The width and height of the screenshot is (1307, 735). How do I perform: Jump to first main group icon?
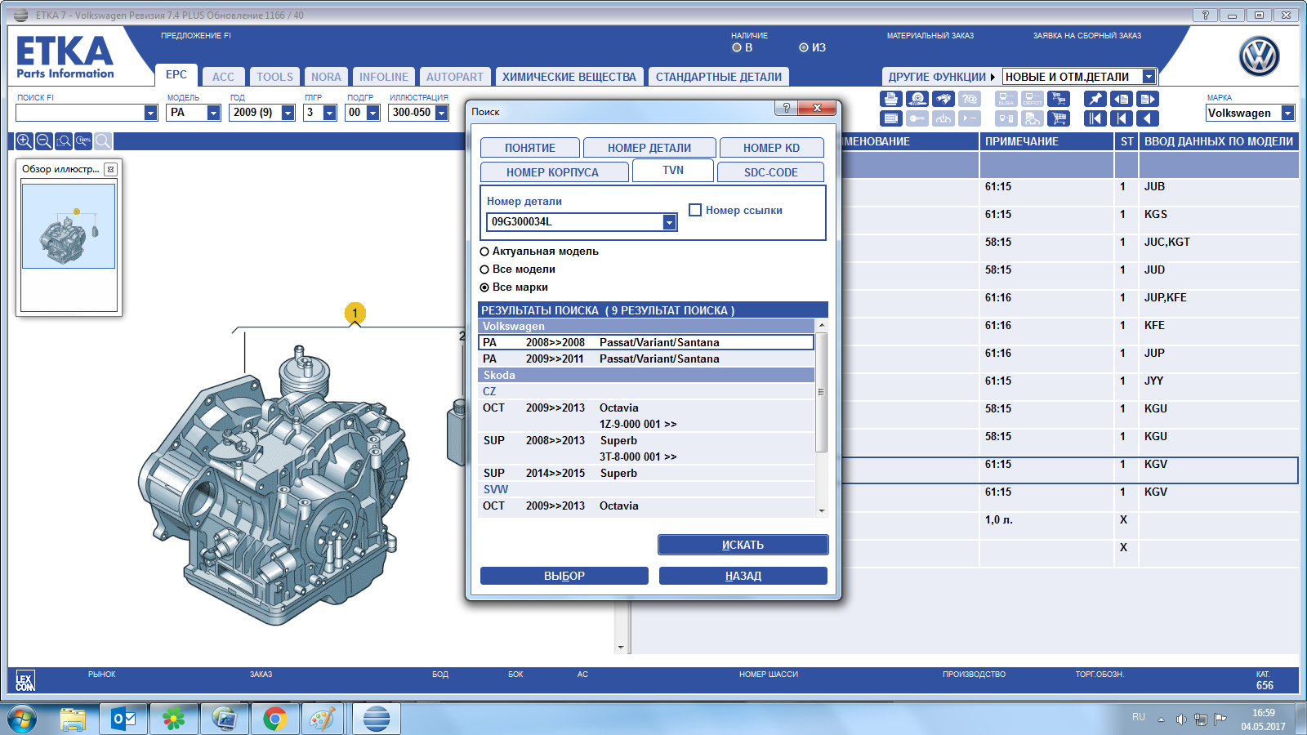pos(1095,118)
